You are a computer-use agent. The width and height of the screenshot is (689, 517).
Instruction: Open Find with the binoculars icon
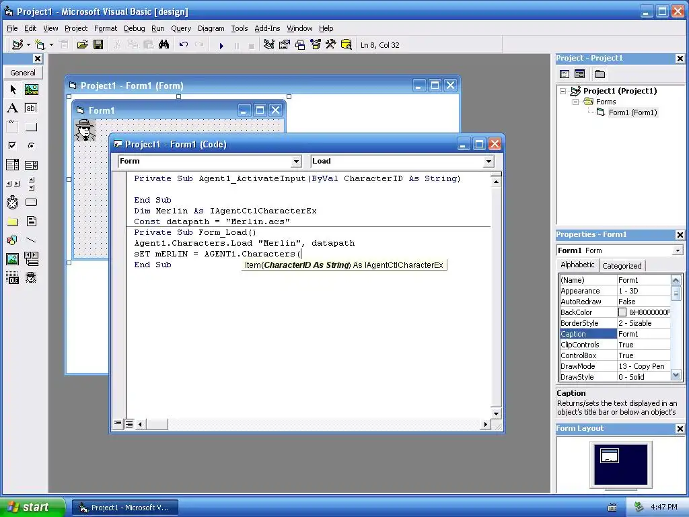pos(164,45)
